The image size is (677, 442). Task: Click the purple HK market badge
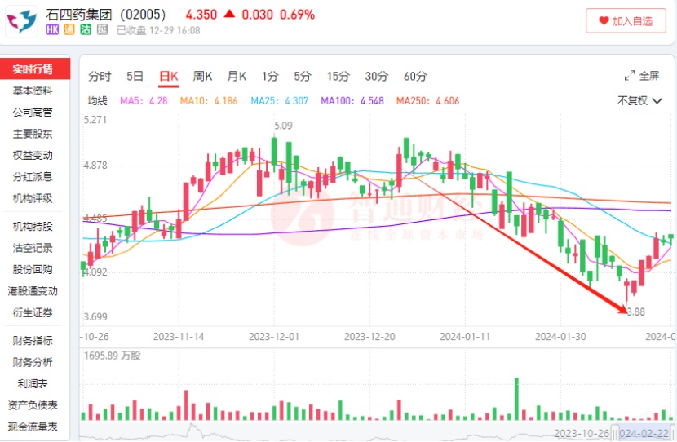(x=53, y=31)
